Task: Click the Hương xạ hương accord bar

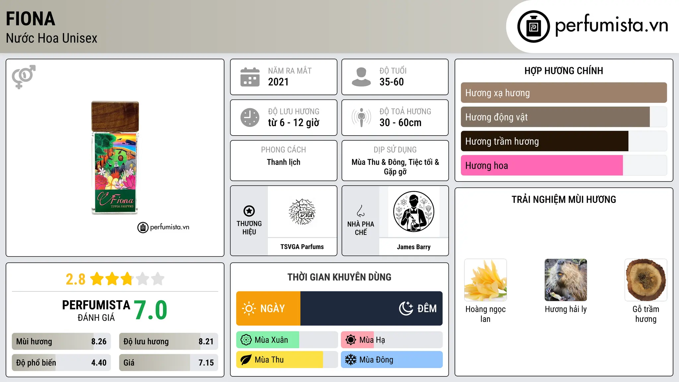Action: click(x=564, y=93)
